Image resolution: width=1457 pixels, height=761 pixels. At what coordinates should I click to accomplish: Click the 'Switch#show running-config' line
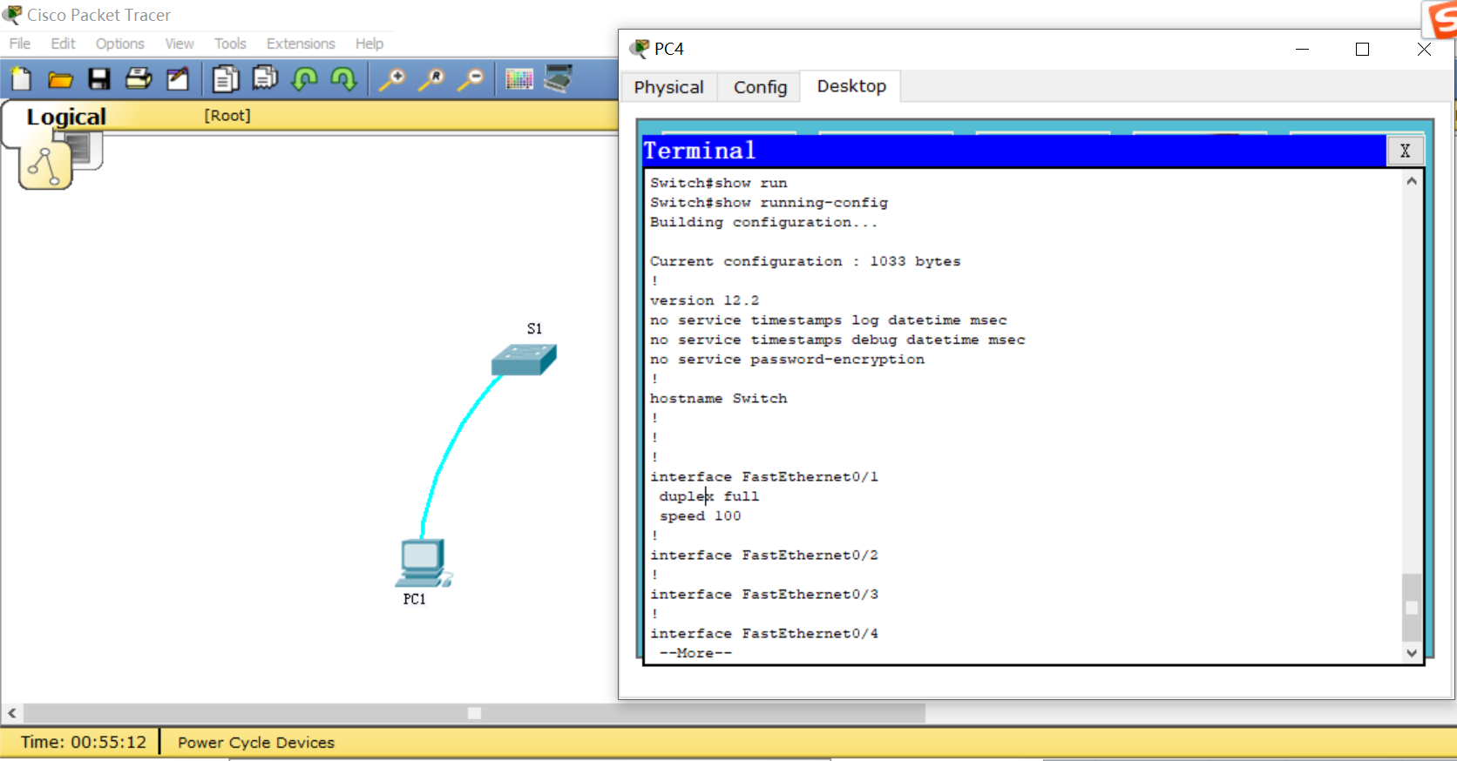point(769,203)
